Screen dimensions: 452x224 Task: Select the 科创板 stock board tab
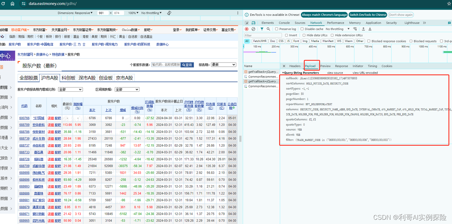(x=69, y=78)
